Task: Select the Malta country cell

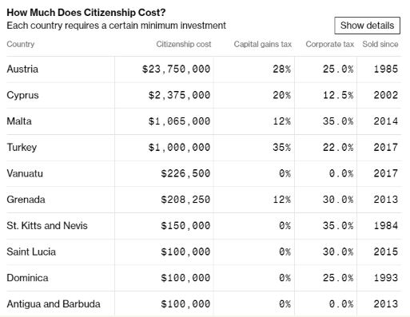Action: coord(19,121)
